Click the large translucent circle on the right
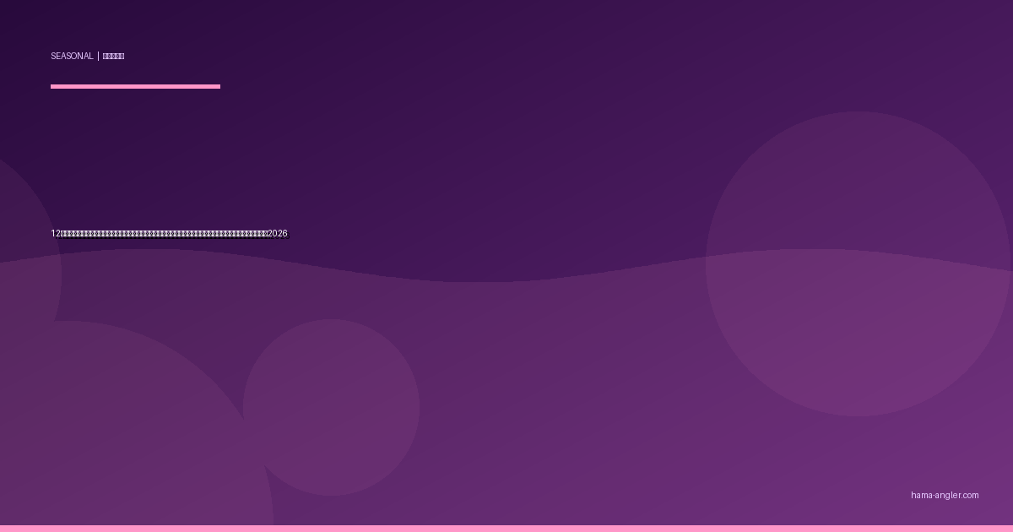1013x532 pixels. 858,263
